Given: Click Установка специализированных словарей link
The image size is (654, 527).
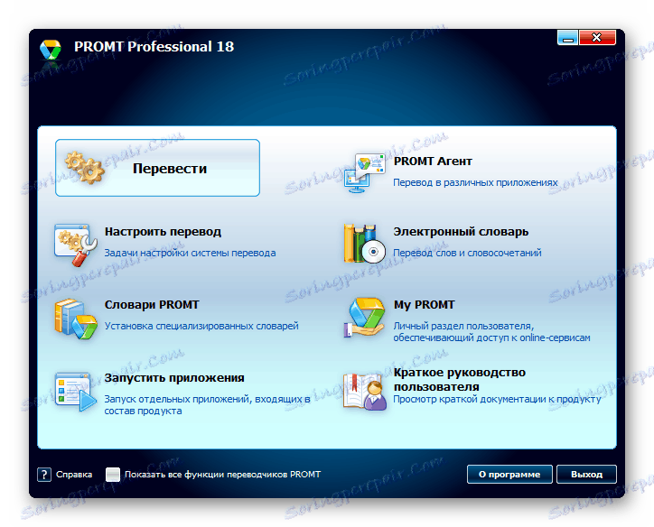Looking at the screenshot, I should pyautogui.click(x=201, y=326).
